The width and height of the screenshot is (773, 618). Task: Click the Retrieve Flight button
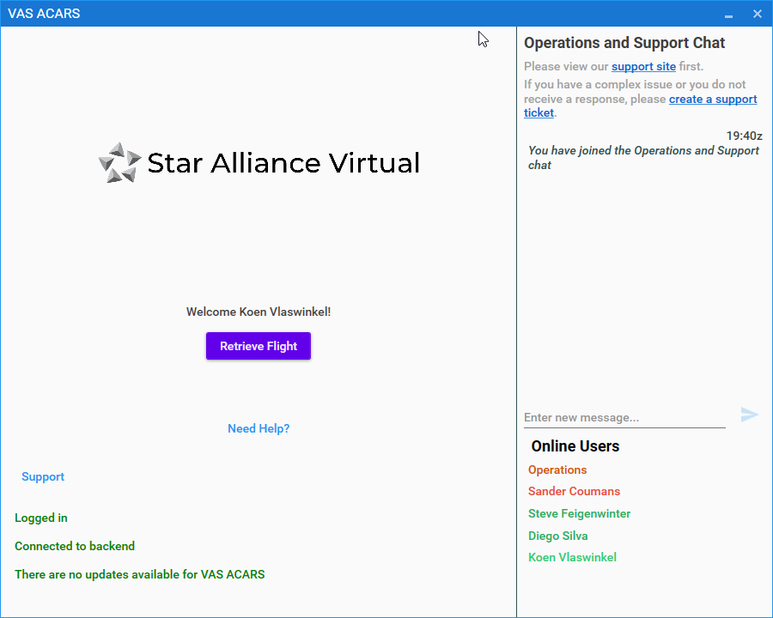(259, 346)
